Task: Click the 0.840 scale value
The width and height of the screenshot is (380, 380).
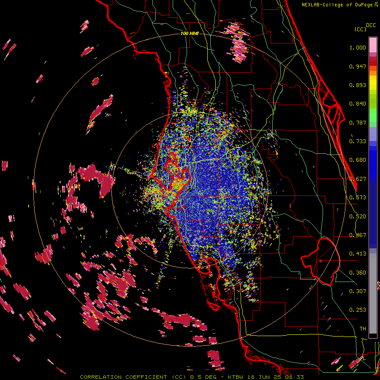Action: pos(358,104)
